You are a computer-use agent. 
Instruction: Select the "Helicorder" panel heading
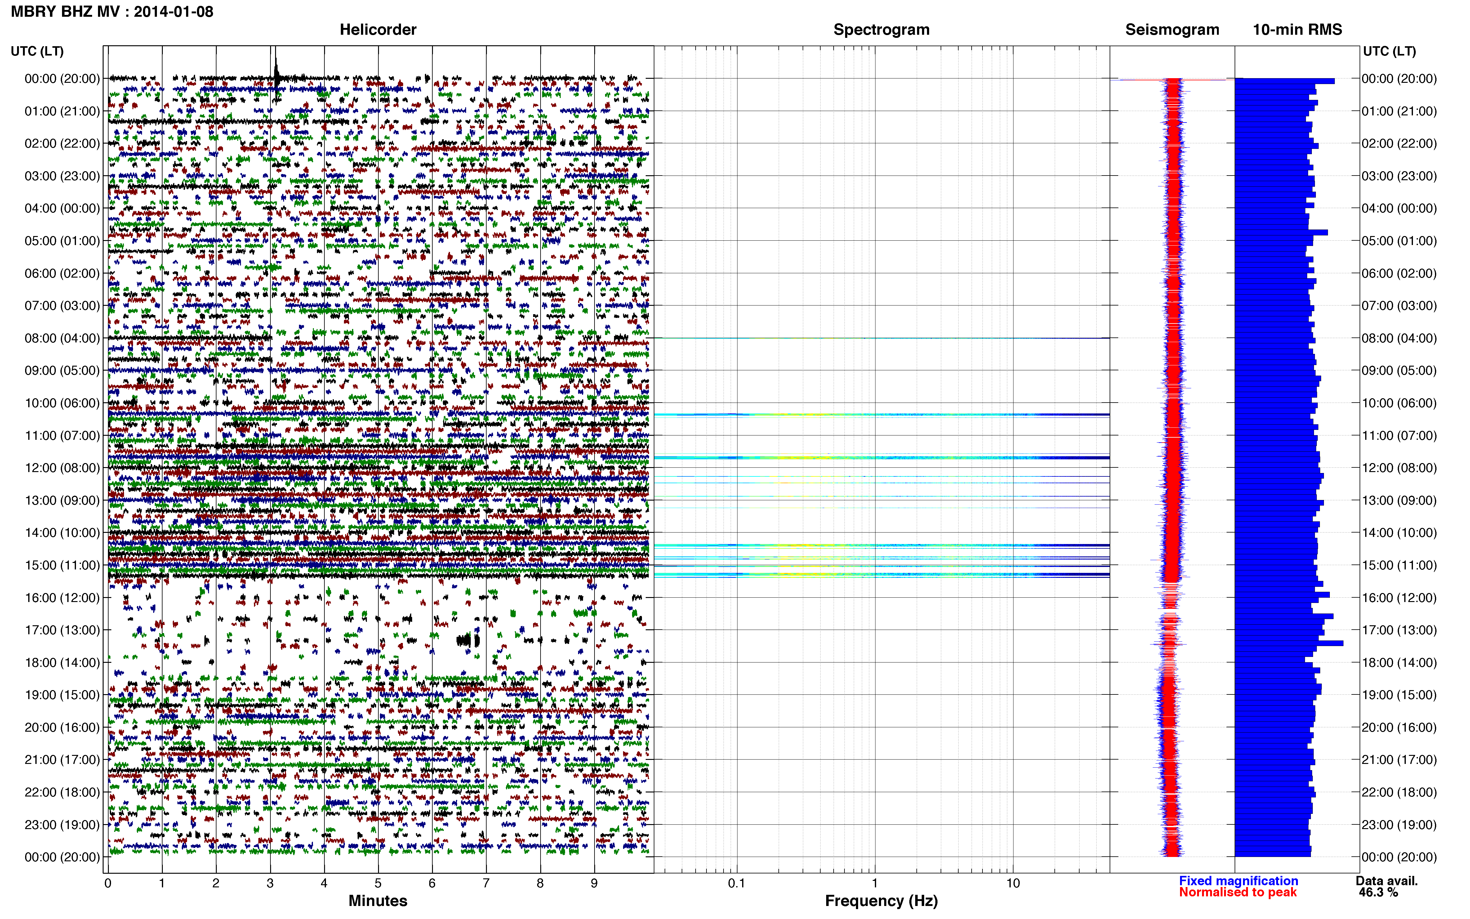click(377, 29)
